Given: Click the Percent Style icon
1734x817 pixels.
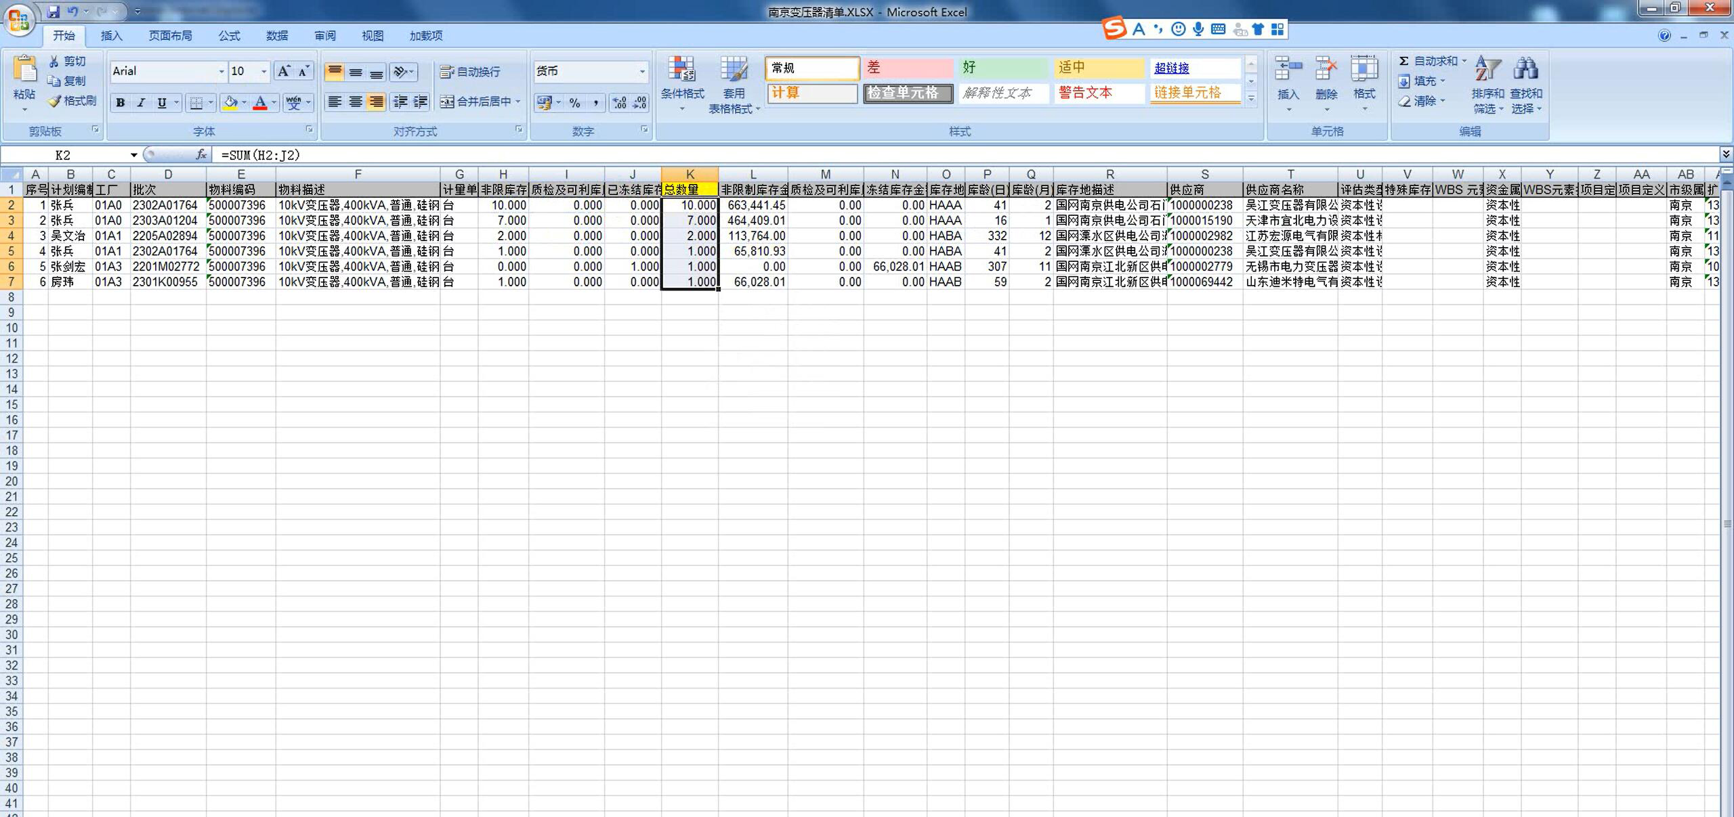Looking at the screenshot, I should tap(574, 102).
